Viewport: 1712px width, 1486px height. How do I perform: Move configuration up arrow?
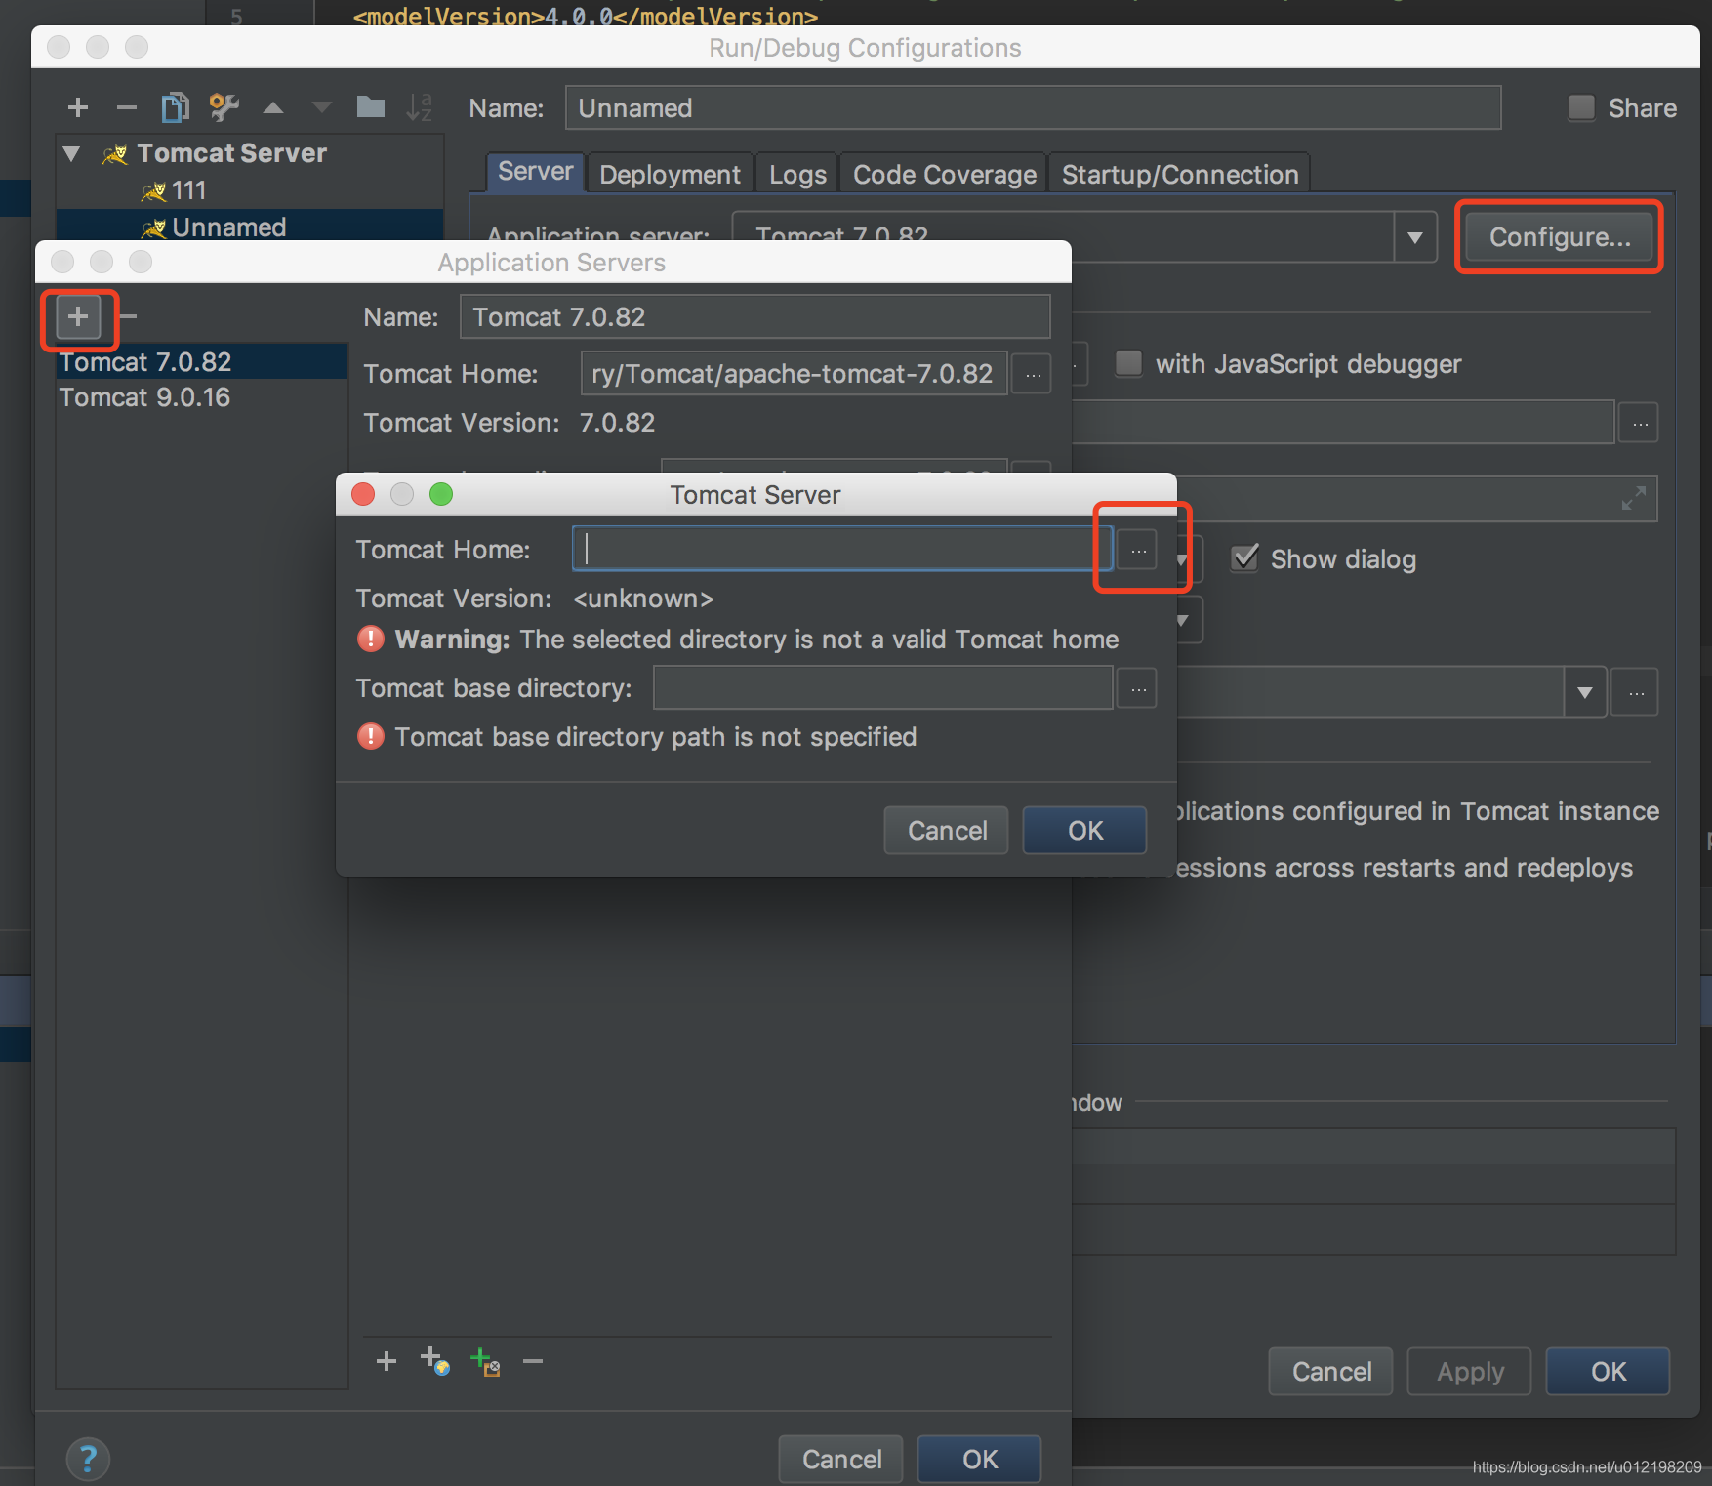[x=273, y=107]
